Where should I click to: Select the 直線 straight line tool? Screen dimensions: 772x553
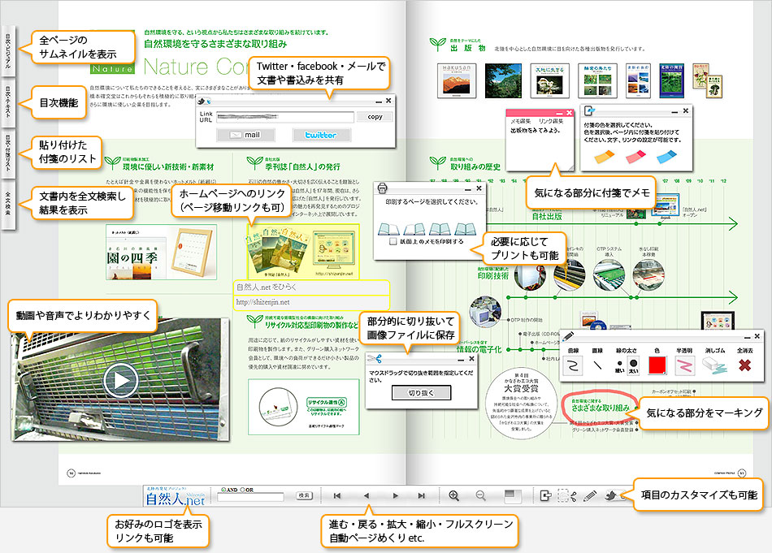point(598,365)
